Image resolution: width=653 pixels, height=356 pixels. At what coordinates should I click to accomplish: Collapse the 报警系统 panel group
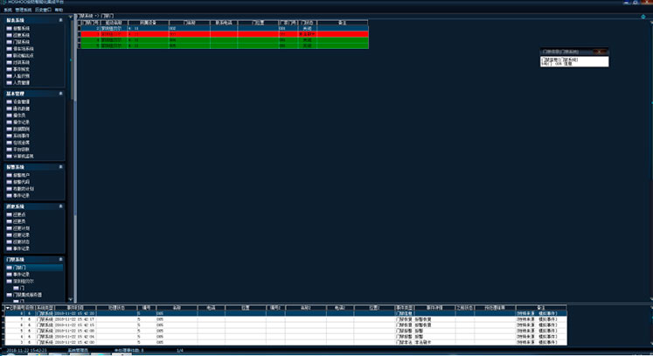[60, 166]
